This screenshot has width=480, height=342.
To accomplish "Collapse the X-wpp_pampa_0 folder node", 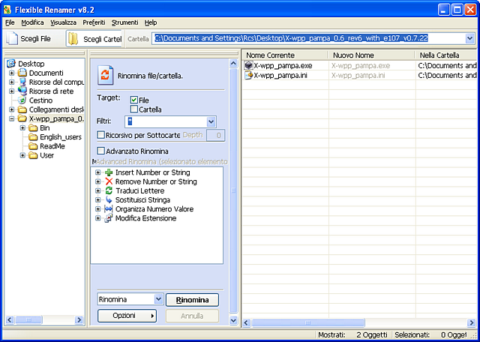I will point(12,118).
